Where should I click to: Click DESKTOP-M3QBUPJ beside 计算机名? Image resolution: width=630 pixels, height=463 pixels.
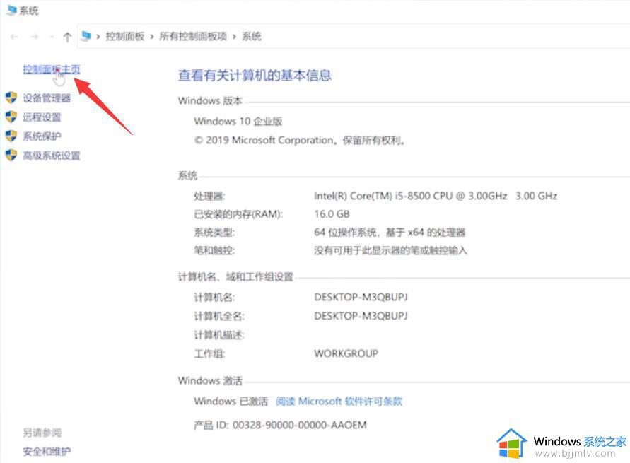pyautogui.click(x=361, y=297)
